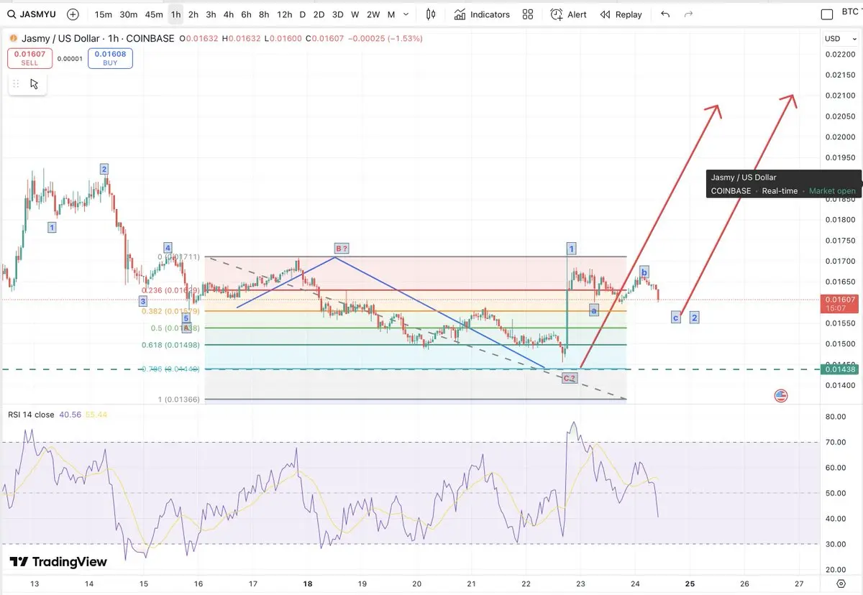Image resolution: width=863 pixels, height=595 pixels.
Task: Open the Indicators panel
Action: pos(482,14)
